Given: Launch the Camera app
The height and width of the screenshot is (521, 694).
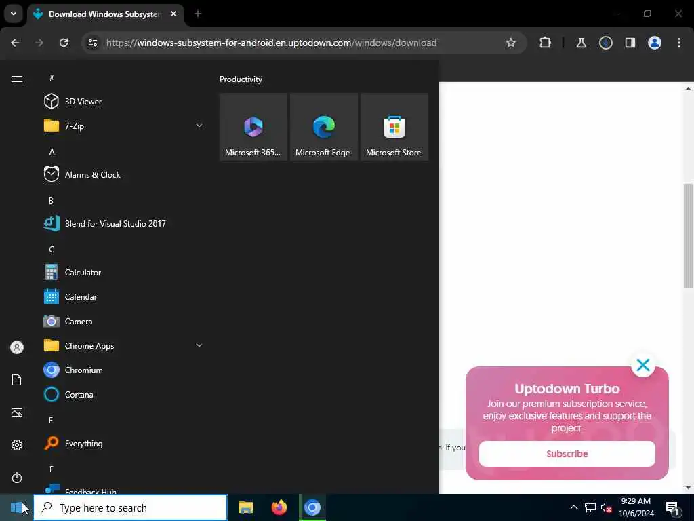Looking at the screenshot, I should tap(124, 321).
